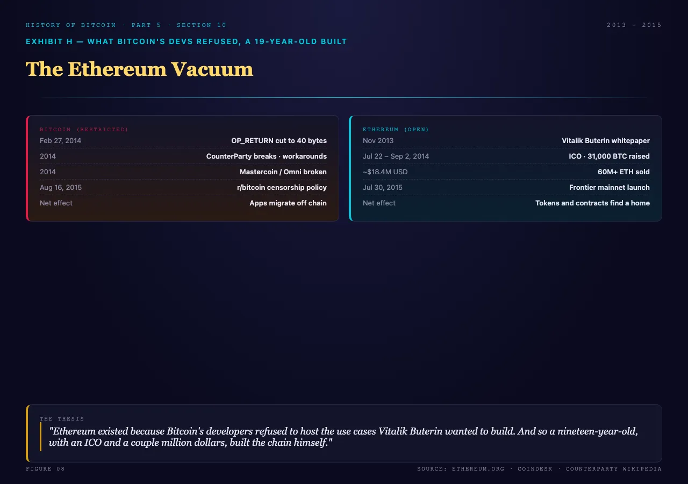
Task: Click "Apps migrate off chain" text
Action: [x=288, y=203]
